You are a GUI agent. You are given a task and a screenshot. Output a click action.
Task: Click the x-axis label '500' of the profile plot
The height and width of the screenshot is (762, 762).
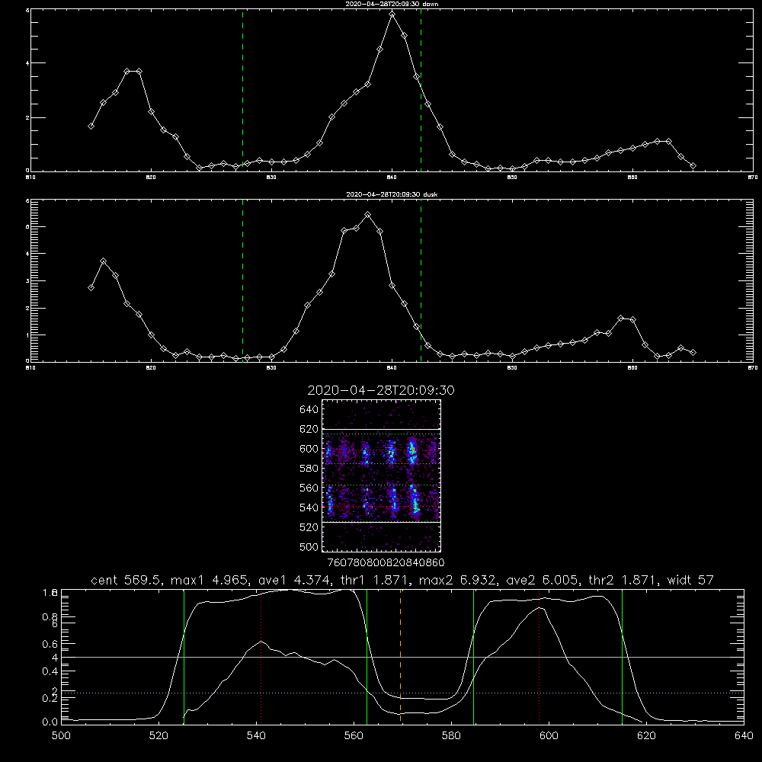click(61, 736)
